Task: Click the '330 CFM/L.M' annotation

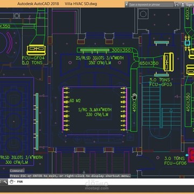Action: point(97,114)
